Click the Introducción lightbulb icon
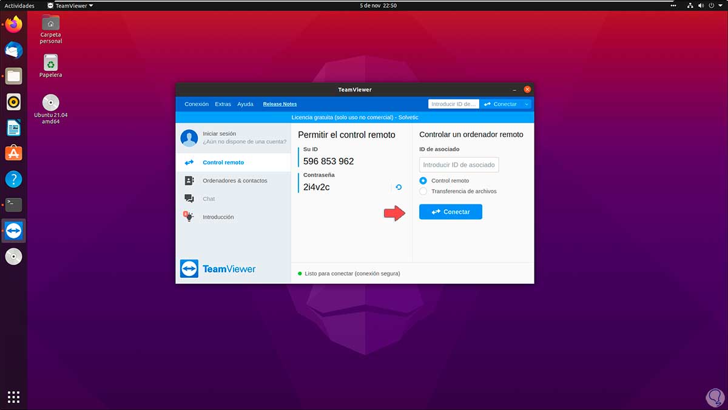This screenshot has height=410, width=728. (189, 216)
